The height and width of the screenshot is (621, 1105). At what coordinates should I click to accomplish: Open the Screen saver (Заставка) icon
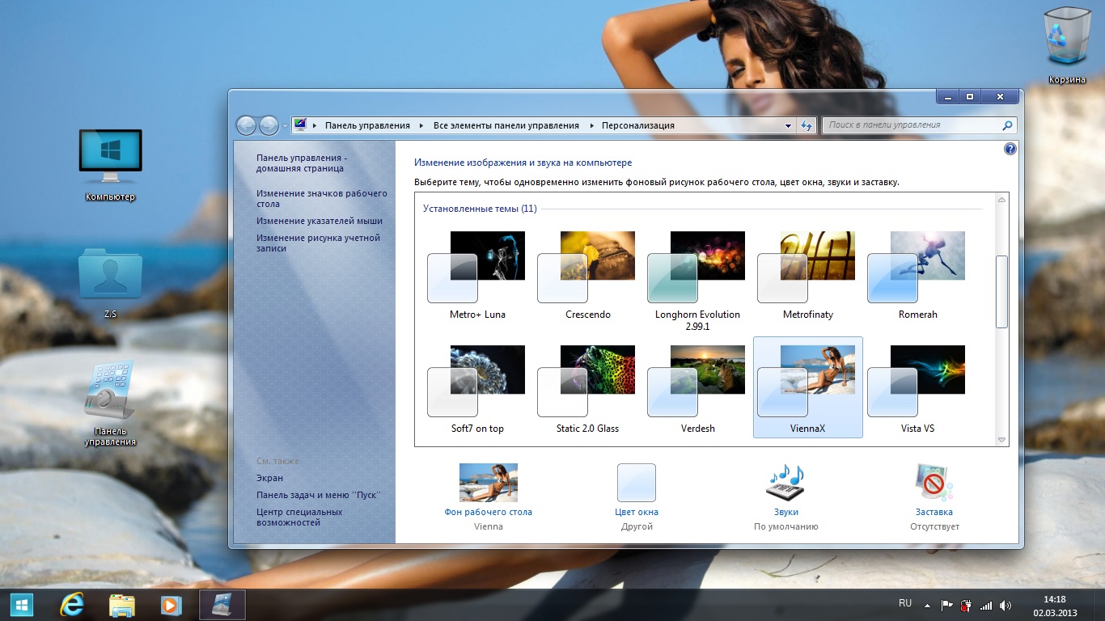click(x=934, y=484)
